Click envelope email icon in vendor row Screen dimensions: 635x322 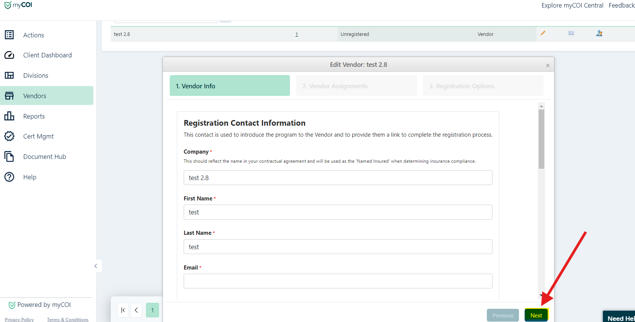(571, 33)
